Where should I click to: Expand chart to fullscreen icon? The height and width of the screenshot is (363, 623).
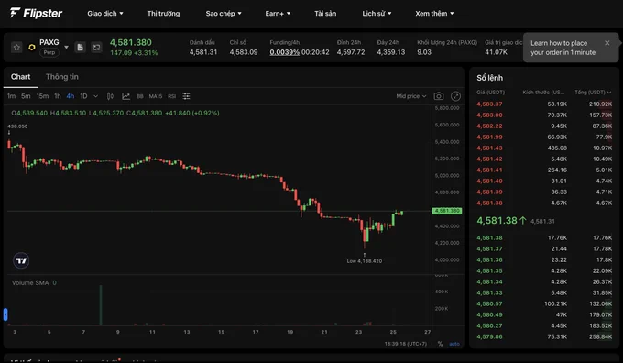(x=455, y=96)
